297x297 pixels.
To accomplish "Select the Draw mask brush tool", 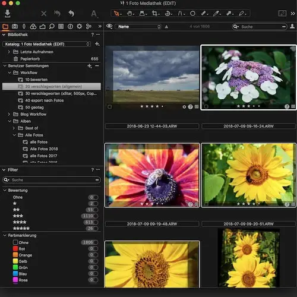I will coord(204,14).
